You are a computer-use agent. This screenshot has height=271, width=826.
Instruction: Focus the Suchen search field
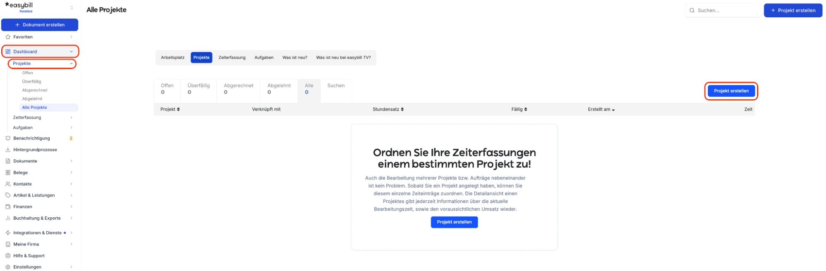click(x=723, y=10)
